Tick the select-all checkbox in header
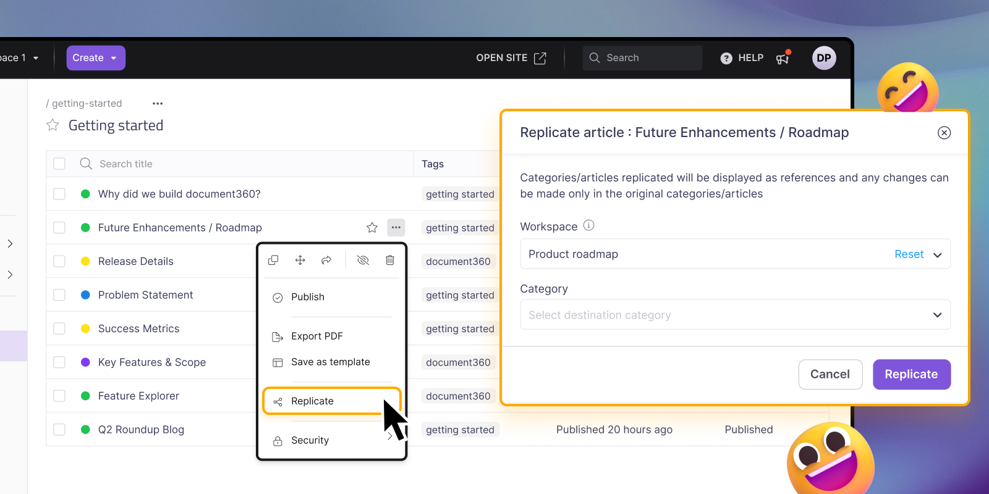 click(x=59, y=164)
